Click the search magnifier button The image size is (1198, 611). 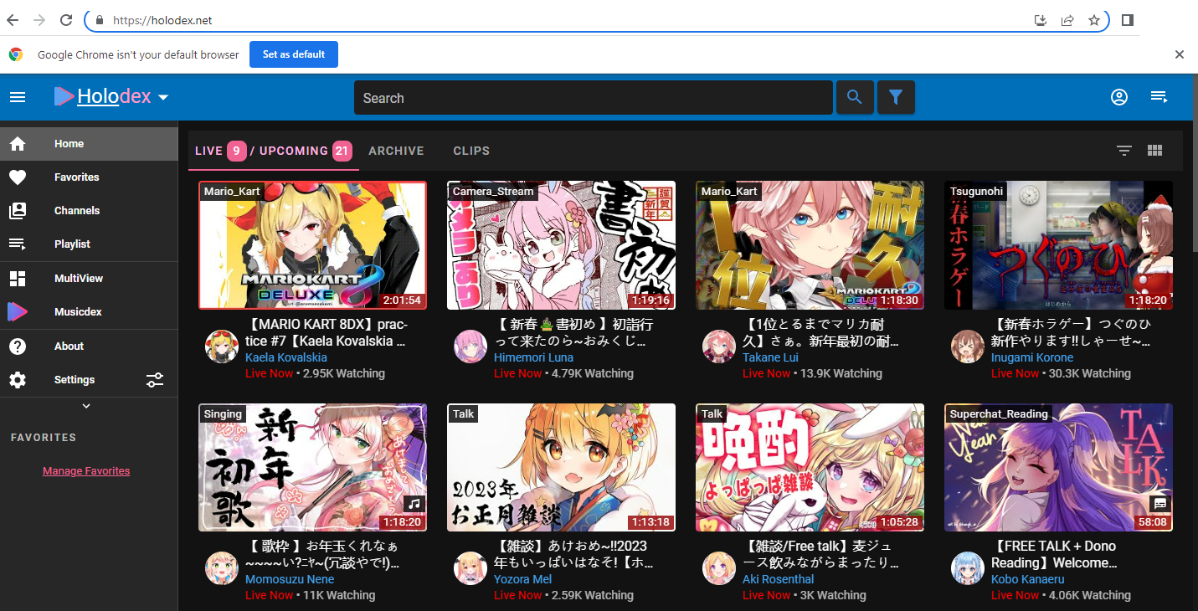[854, 97]
